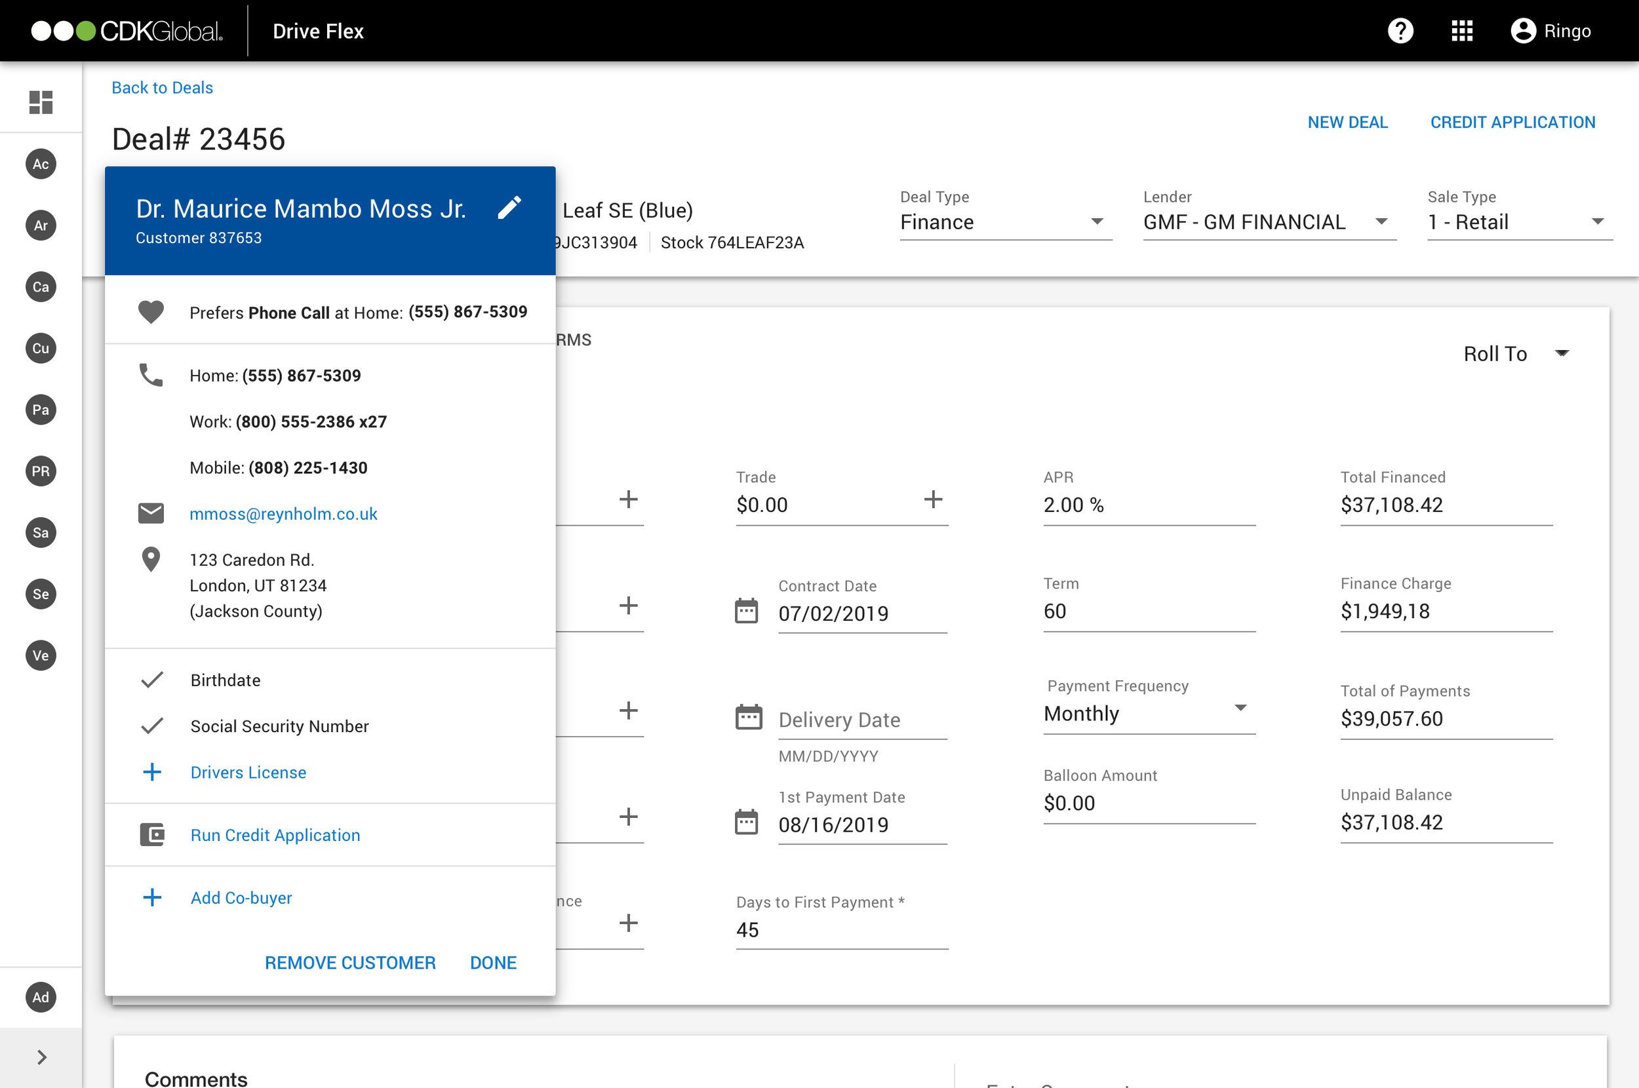Open the Contract Date calendar icon
Screen dimensions: 1639x1088
pos(747,611)
